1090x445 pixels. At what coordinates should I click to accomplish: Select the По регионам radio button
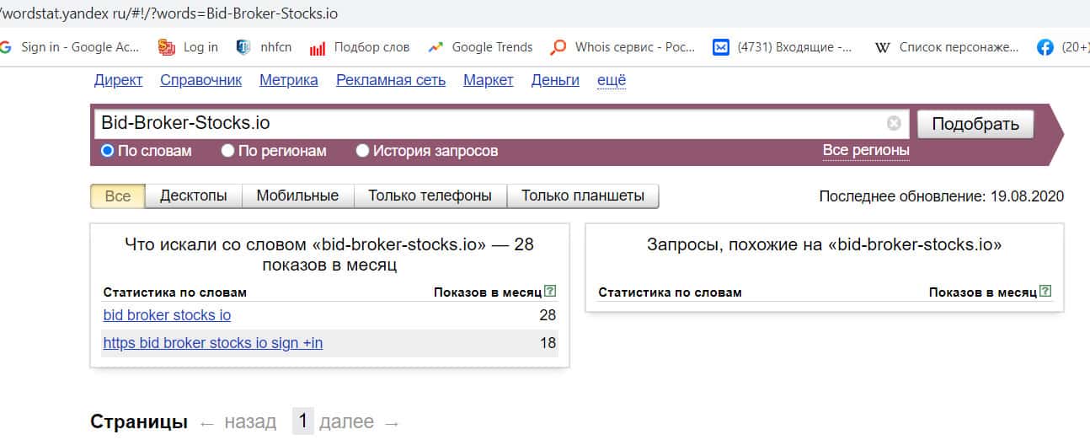[227, 151]
